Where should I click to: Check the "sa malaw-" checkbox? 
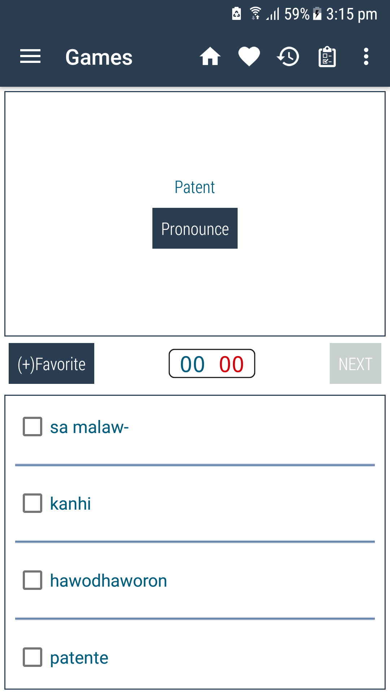[32, 427]
